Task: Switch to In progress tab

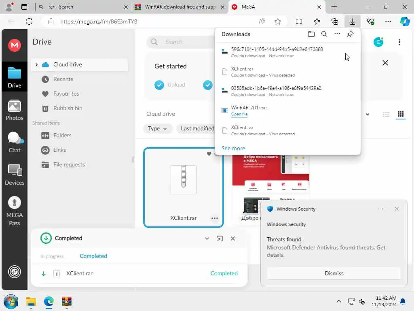Action: click(52, 256)
